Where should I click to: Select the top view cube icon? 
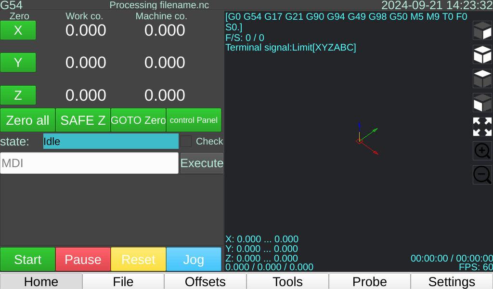tap(482, 79)
